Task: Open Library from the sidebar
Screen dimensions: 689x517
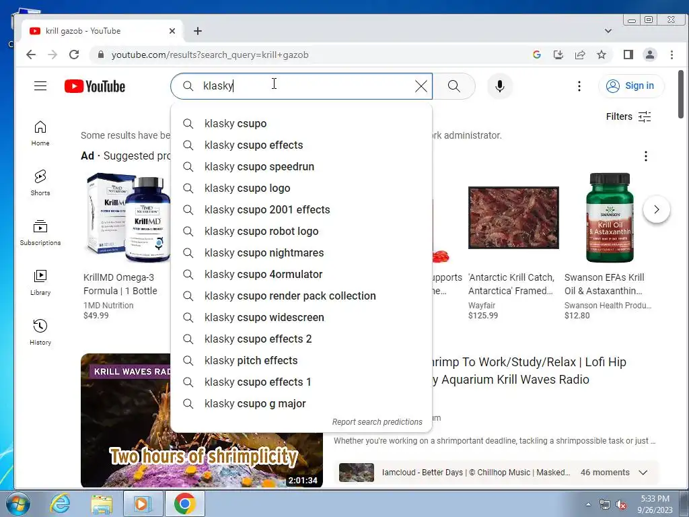Action: [40, 282]
